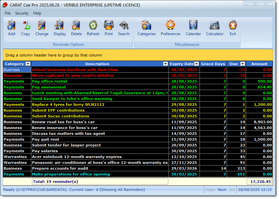Sort by the Grace Days column header
This screenshot has width=279, height=199.
[213, 64]
